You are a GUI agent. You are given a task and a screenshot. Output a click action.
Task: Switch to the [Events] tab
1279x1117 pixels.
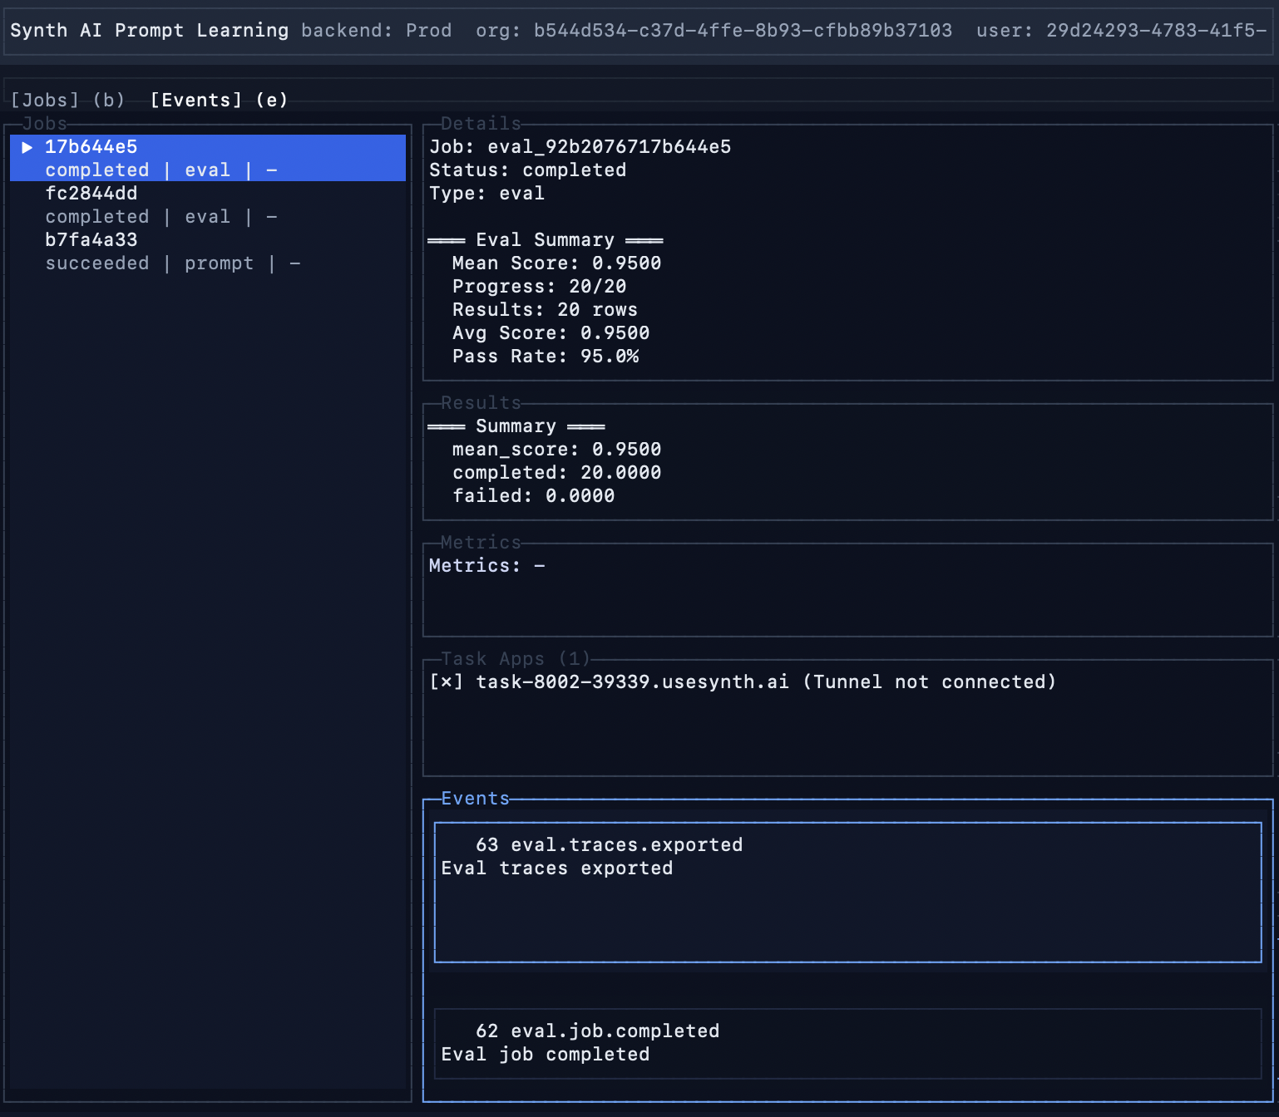(219, 100)
